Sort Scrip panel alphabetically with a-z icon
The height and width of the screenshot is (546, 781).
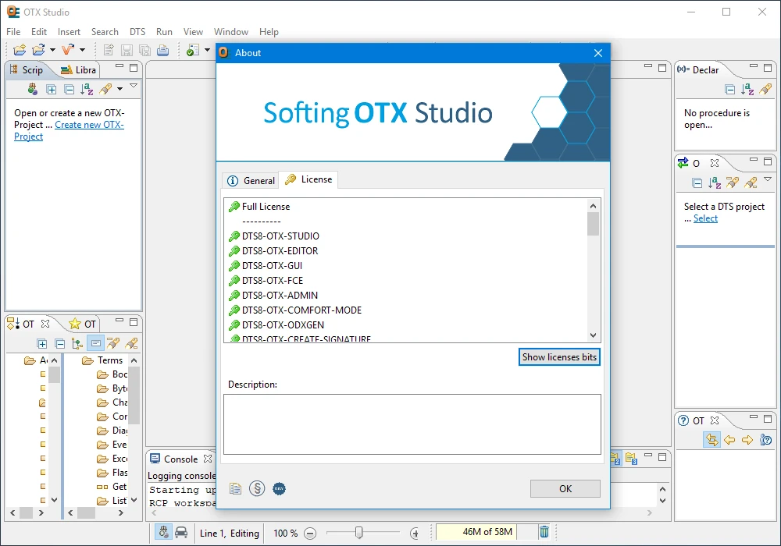(x=87, y=90)
